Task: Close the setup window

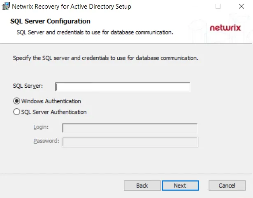Action: click(x=241, y=6)
